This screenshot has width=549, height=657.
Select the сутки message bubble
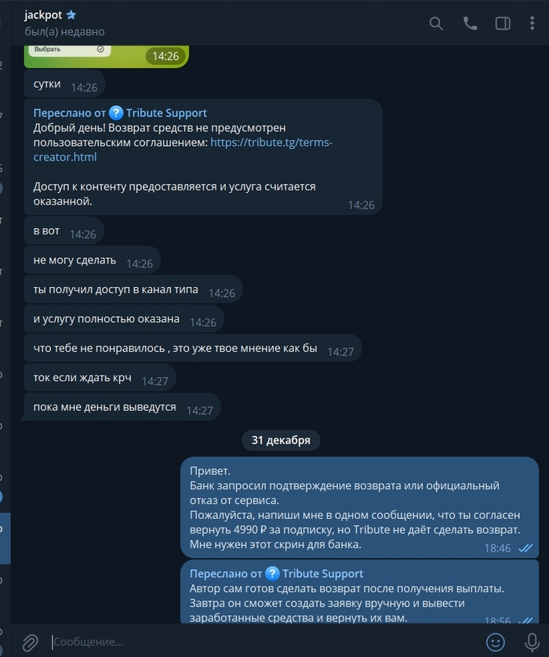pyautogui.click(x=64, y=84)
